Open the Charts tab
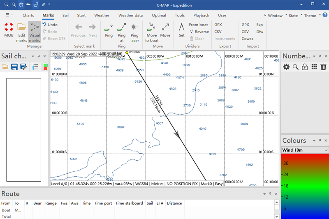This screenshot has width=329, height=219. (x=28, y=15)
